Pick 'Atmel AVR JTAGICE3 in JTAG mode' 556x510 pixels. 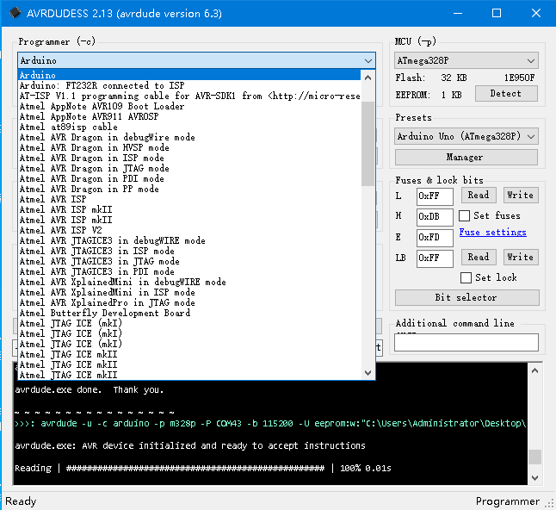tap(189, 261)
